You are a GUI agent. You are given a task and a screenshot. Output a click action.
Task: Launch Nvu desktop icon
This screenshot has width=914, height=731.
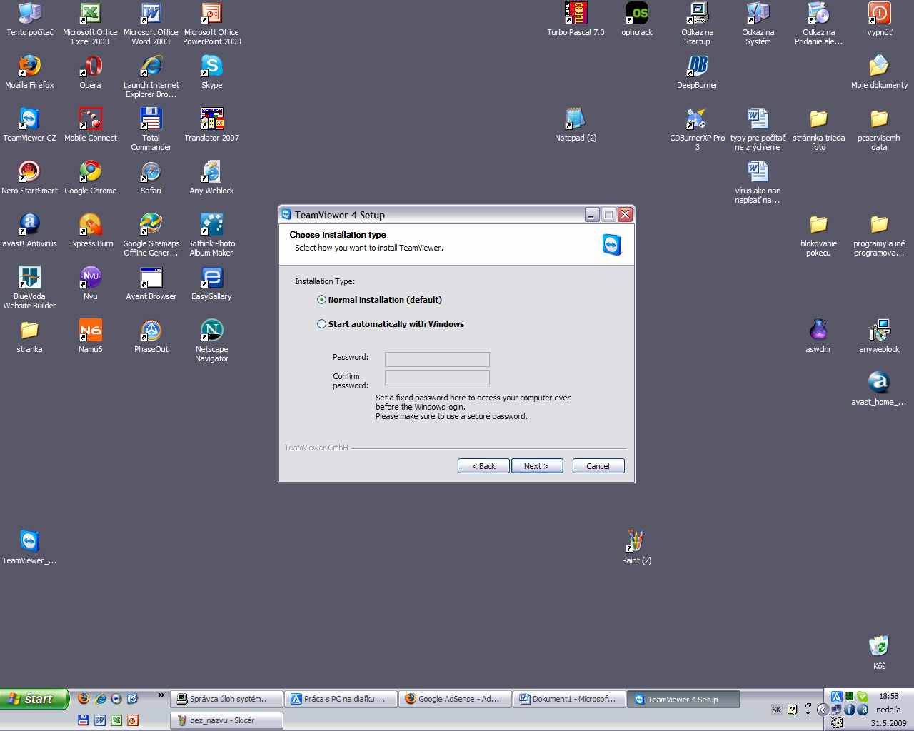tap(90, 278)
